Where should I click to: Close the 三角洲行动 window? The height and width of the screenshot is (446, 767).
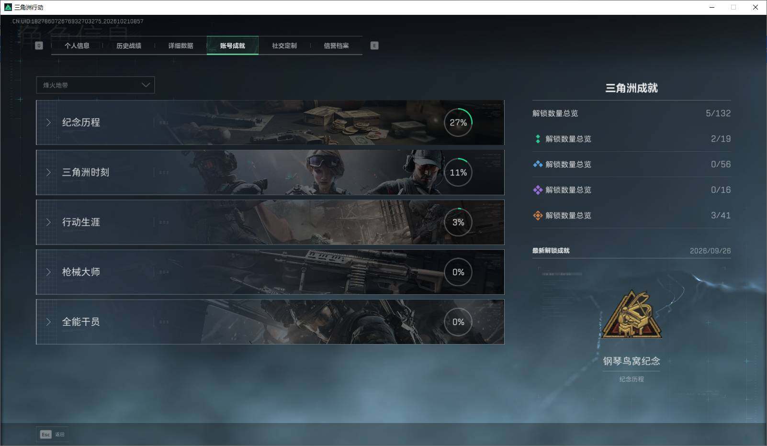pyautogui.click(x=756, y=7)
